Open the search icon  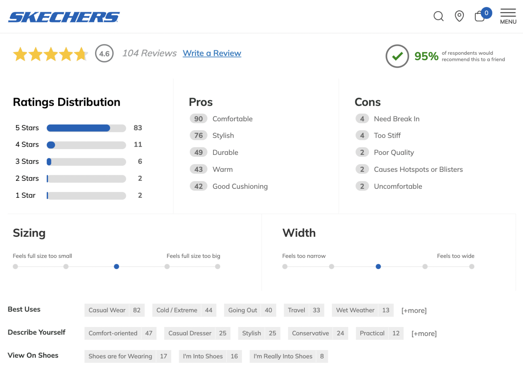point(439,16)
